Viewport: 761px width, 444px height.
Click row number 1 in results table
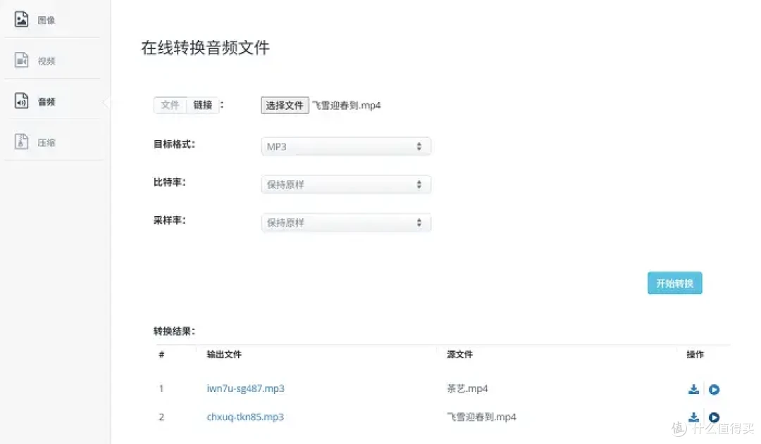pyautogui.click(x=161, y=388)
